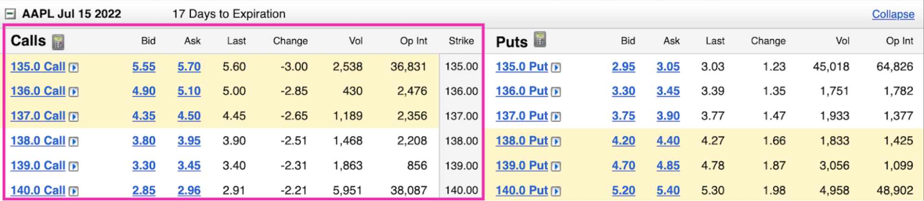Select the 3.90 ask for 137.0 Put

(x=668, y=116)
